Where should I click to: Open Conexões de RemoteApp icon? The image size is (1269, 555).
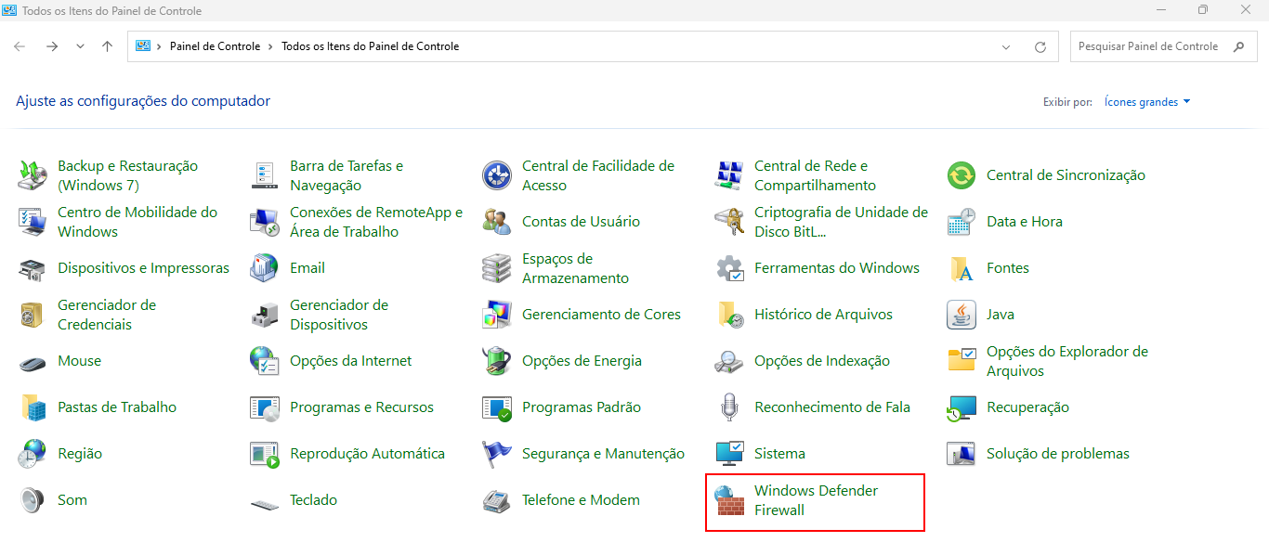(265, 221)
